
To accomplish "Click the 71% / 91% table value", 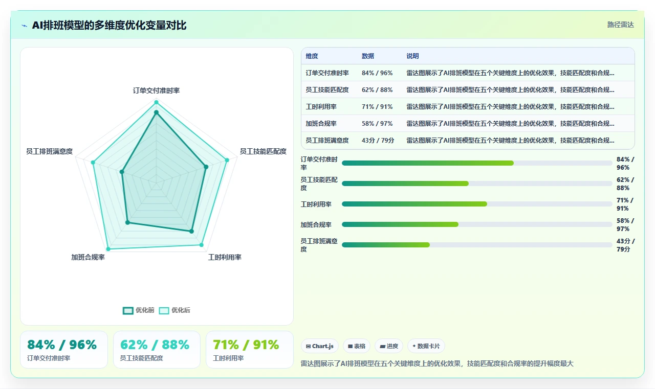I will point(377,107).
